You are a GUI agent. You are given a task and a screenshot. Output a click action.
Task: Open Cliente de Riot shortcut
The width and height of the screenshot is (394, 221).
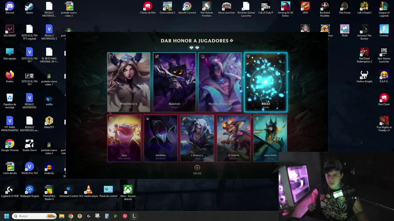148,8
